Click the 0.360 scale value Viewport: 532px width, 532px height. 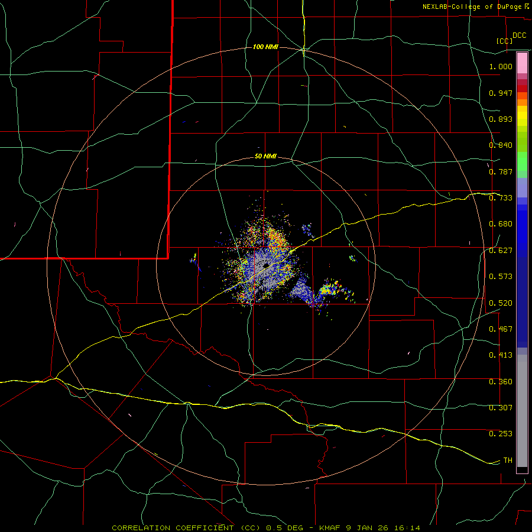pyautogui.click(x=501, y=382)
